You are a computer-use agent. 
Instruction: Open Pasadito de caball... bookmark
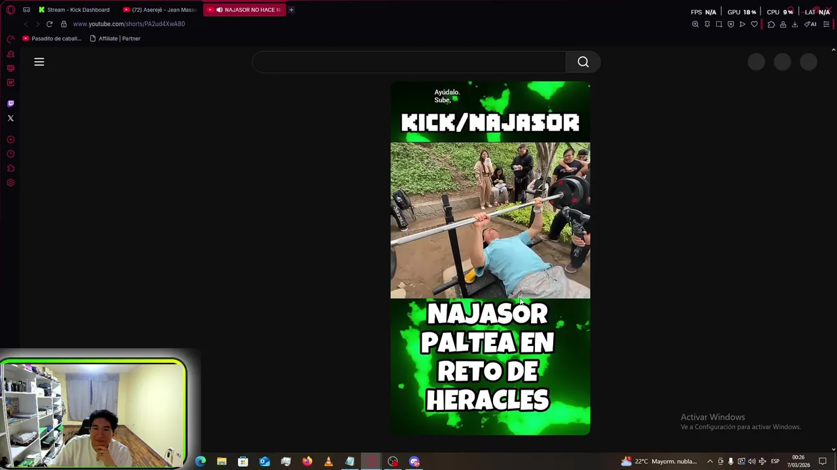(52, 39)
